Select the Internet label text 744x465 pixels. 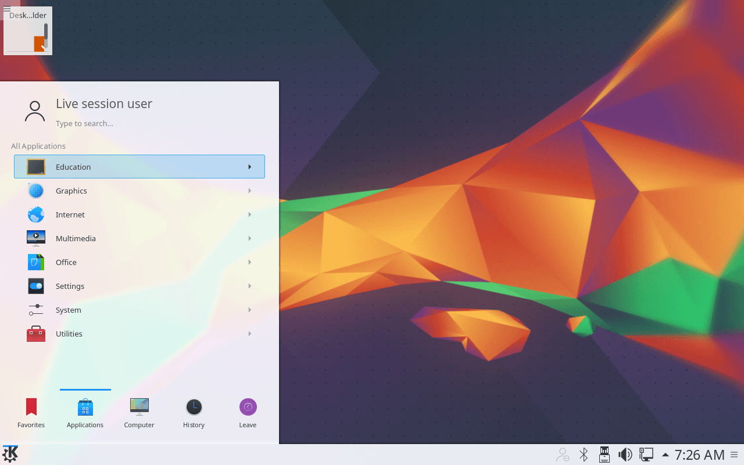[x=70, y=214]
